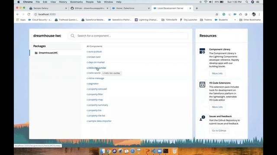Open the Trailhead Quests bookmark

click(67, 20)
